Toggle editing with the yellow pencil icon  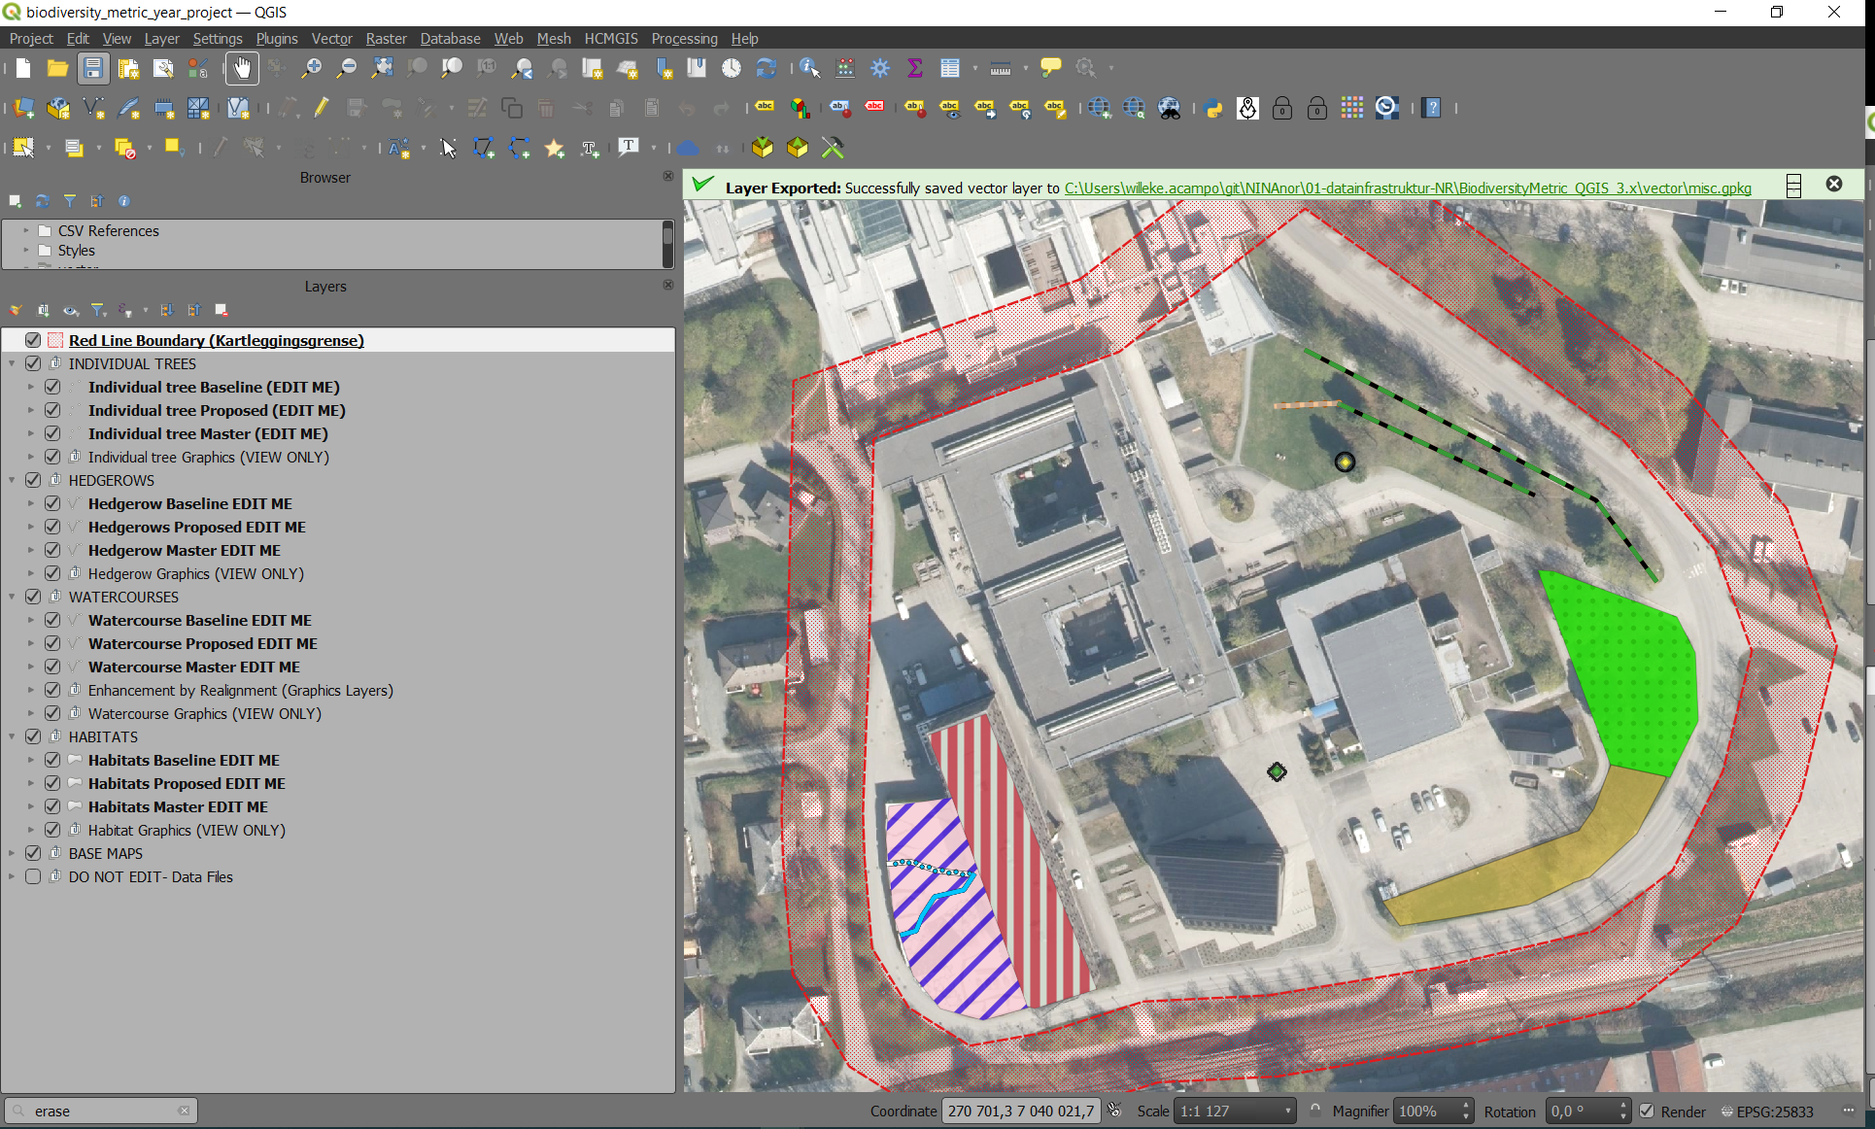tap(321, 108)
